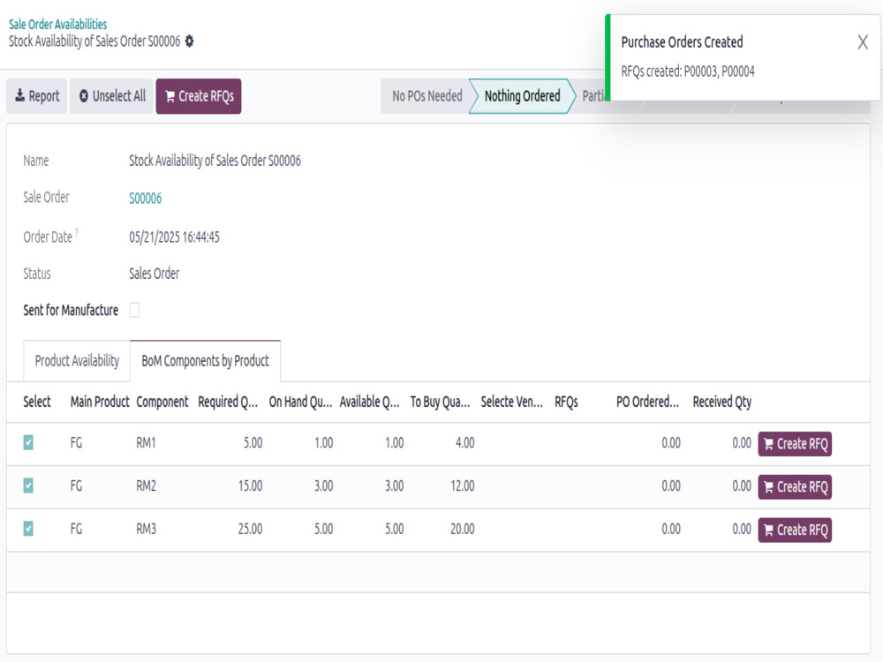883x662 pixels.
Task: Sort by To Buy Quantity column
Action: (440, 402)
